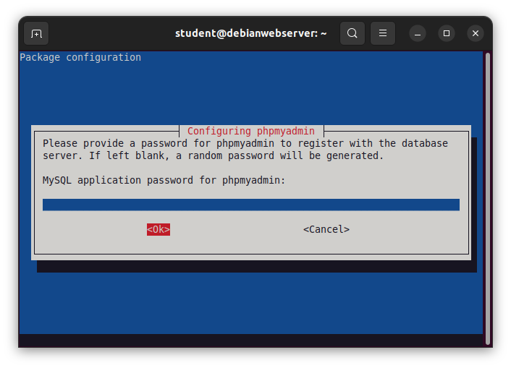Close the terminal window

click(475, 33)
